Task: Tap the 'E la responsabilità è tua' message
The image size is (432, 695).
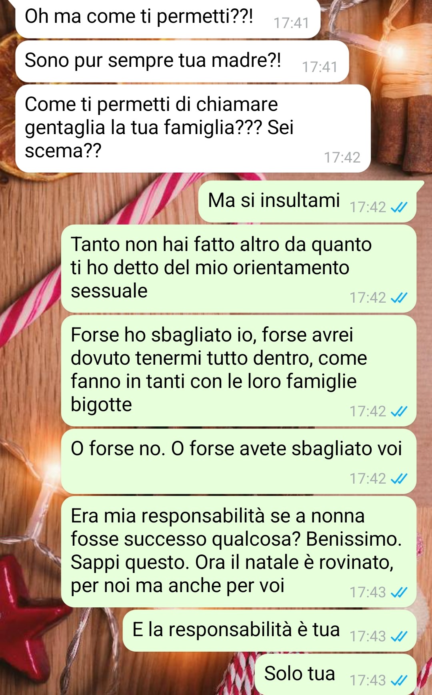Action: [x=270, y=631]
